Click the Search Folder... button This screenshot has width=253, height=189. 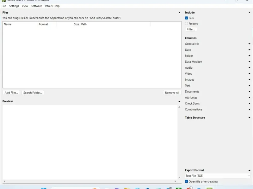[33, 93]
